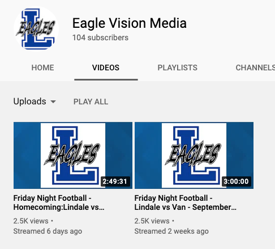
Task: Open Friday Night Football Homecoming title link
Action: [x=59, y=202]
